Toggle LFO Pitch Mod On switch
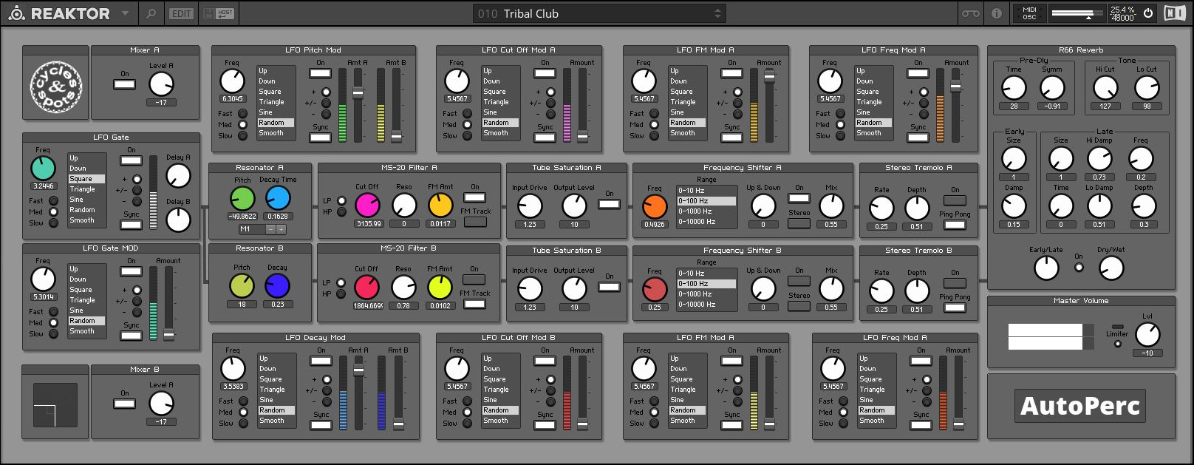This screenshot has width=1194, height=465. [320, 73]
